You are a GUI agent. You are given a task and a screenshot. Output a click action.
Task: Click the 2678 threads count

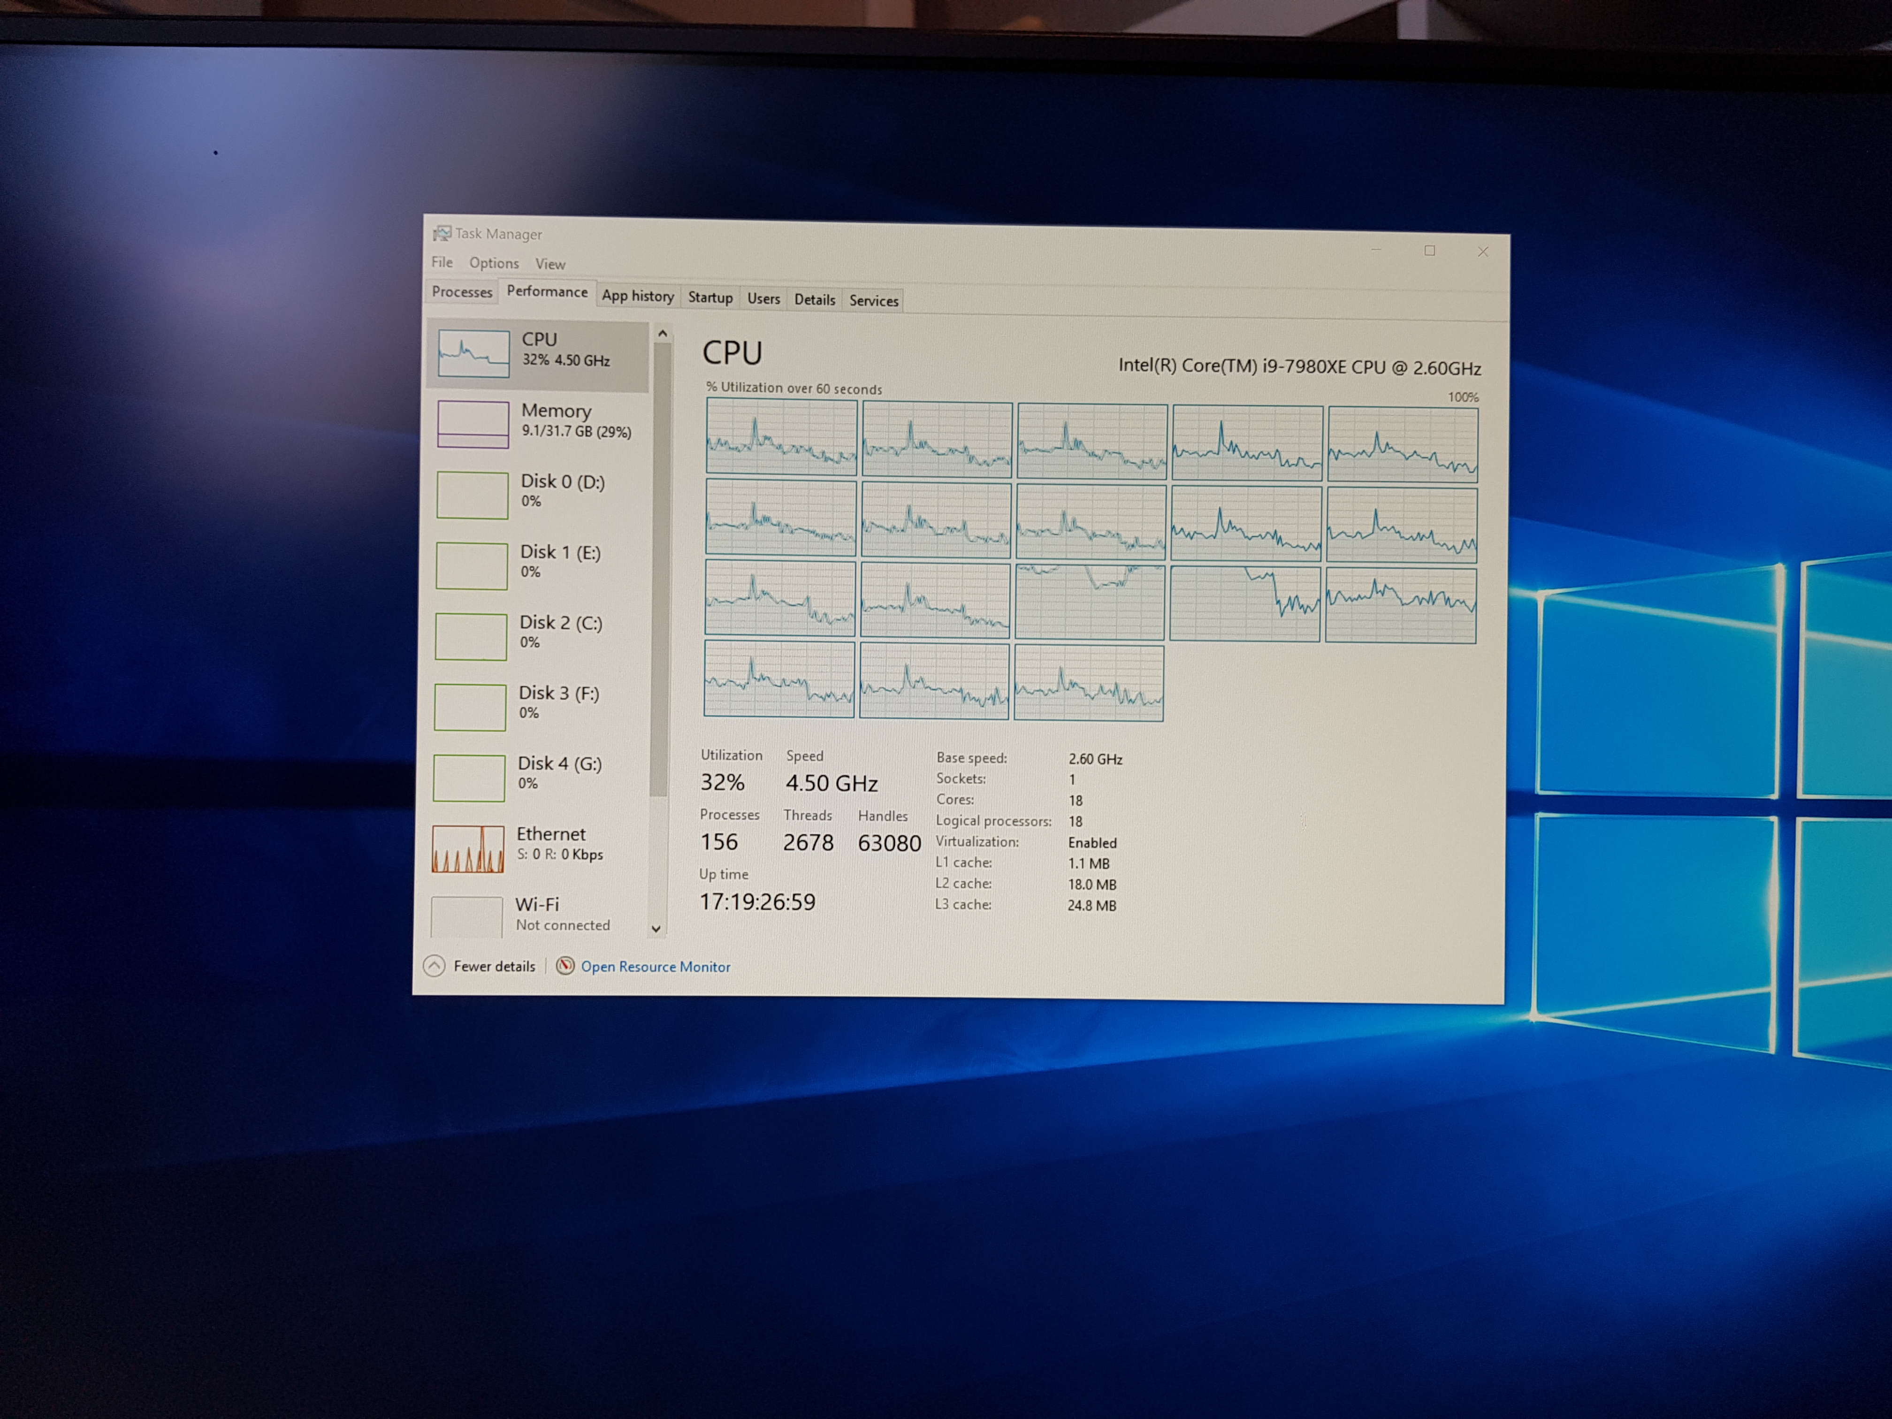808,842
